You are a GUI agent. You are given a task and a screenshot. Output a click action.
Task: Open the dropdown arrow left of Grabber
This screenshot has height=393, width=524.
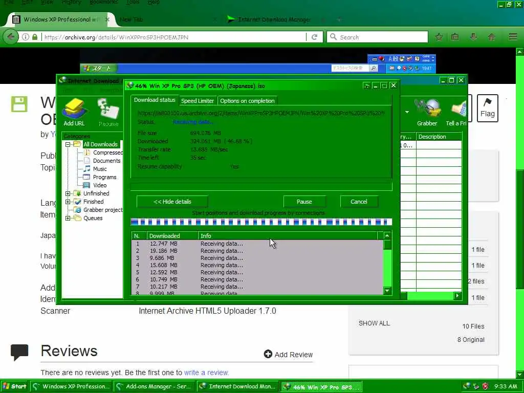click(407, 112)
